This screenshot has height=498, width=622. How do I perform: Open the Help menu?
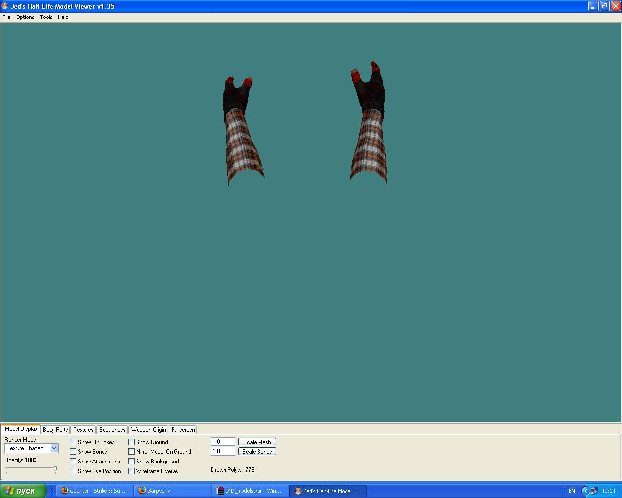63,17
